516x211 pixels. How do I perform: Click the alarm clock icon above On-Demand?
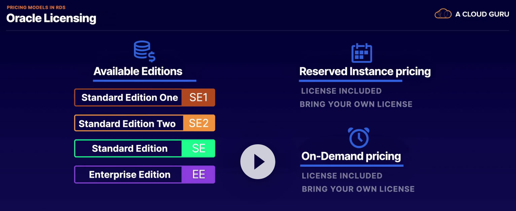click(x=359, y=137)
